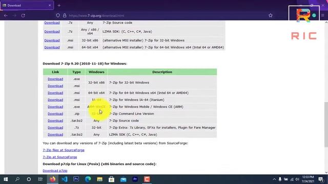Select the Download browser tab
The height and width of the screenshot is (184, 328).
(x=27, y=6)
